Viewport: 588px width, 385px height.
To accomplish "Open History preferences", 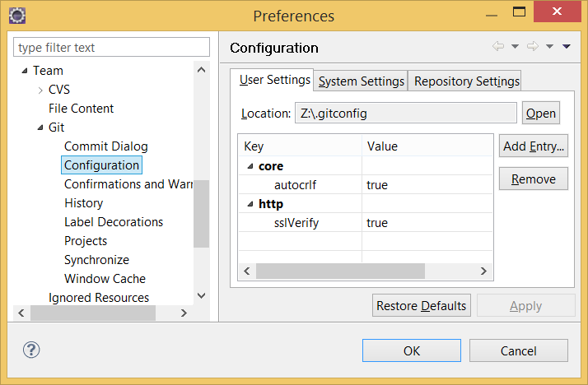I will (x=84, y=203).
